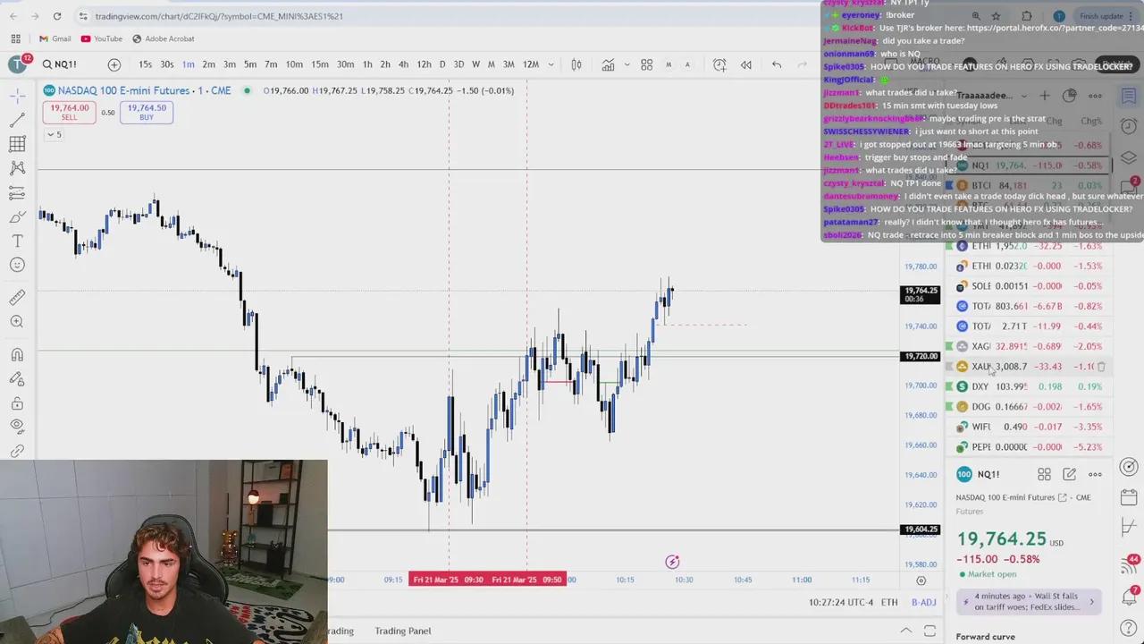Select the crosshair cursor tool
The height and width of the screenshot is (644, 1144).
(x=17, y=96)
